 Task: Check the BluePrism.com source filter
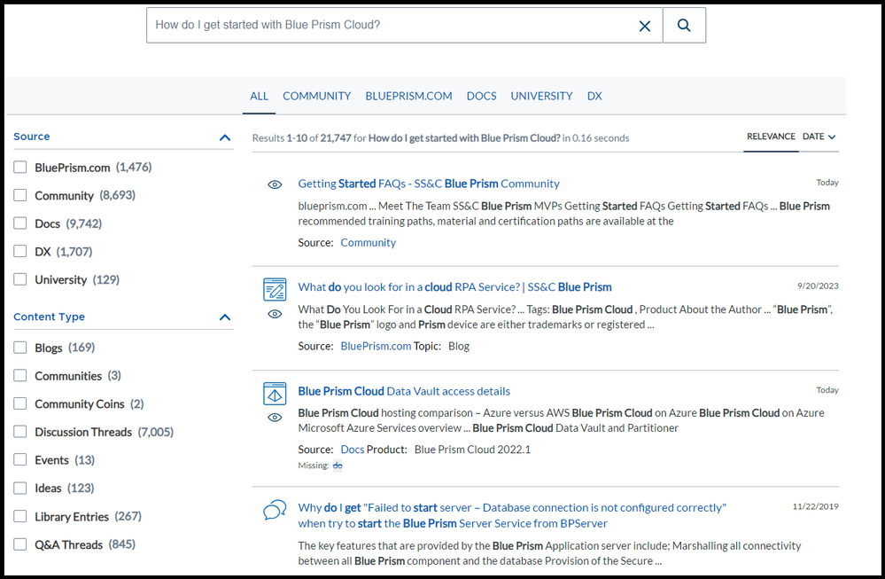[20, 168]
